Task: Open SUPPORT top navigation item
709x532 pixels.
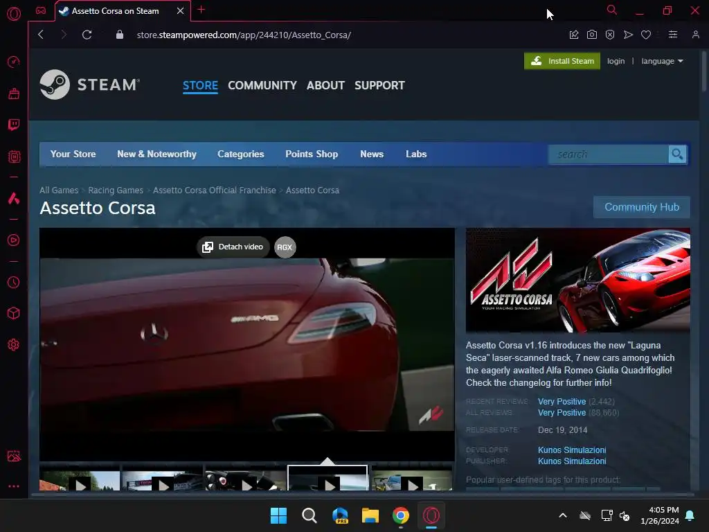Action: (379, 85)
